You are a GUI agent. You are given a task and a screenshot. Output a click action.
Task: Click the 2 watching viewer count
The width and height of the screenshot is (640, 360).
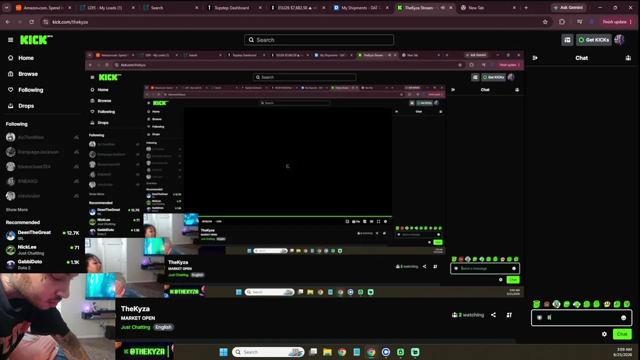[468, 315]
